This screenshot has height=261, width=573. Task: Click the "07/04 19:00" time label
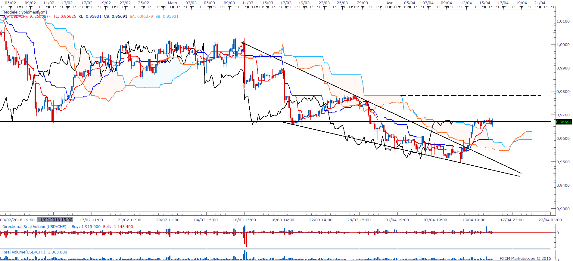click(435, 220)
